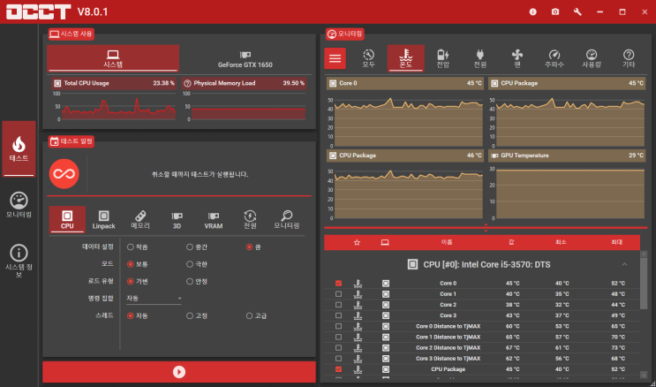Click the GPU Temperature graph header icon
The height and width of the screenshot is (387, 656).
point(494,156)
